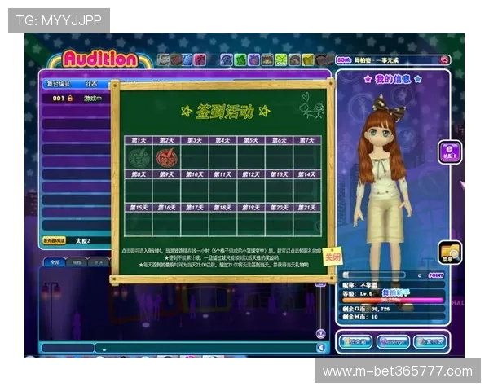
Task: Click the dark brown last toolbar icon
Action: (x=323, y=59)
